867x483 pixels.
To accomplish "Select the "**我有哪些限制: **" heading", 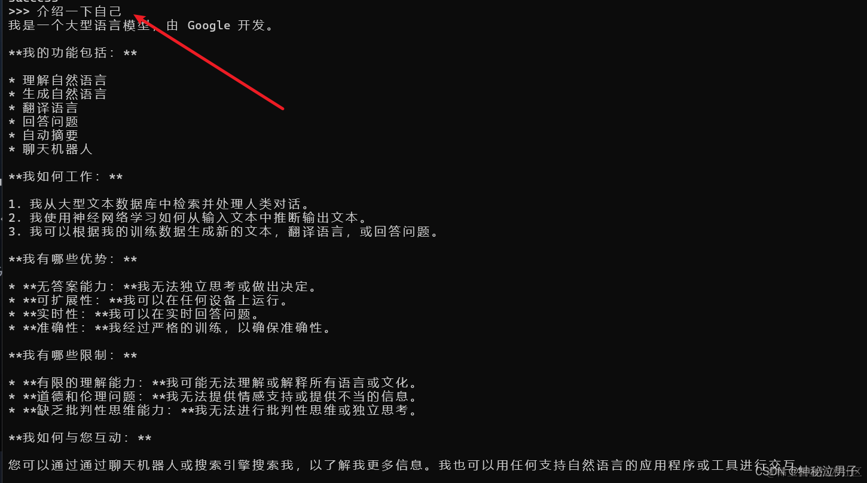I will pyautogui.click(x=73, y=356).
